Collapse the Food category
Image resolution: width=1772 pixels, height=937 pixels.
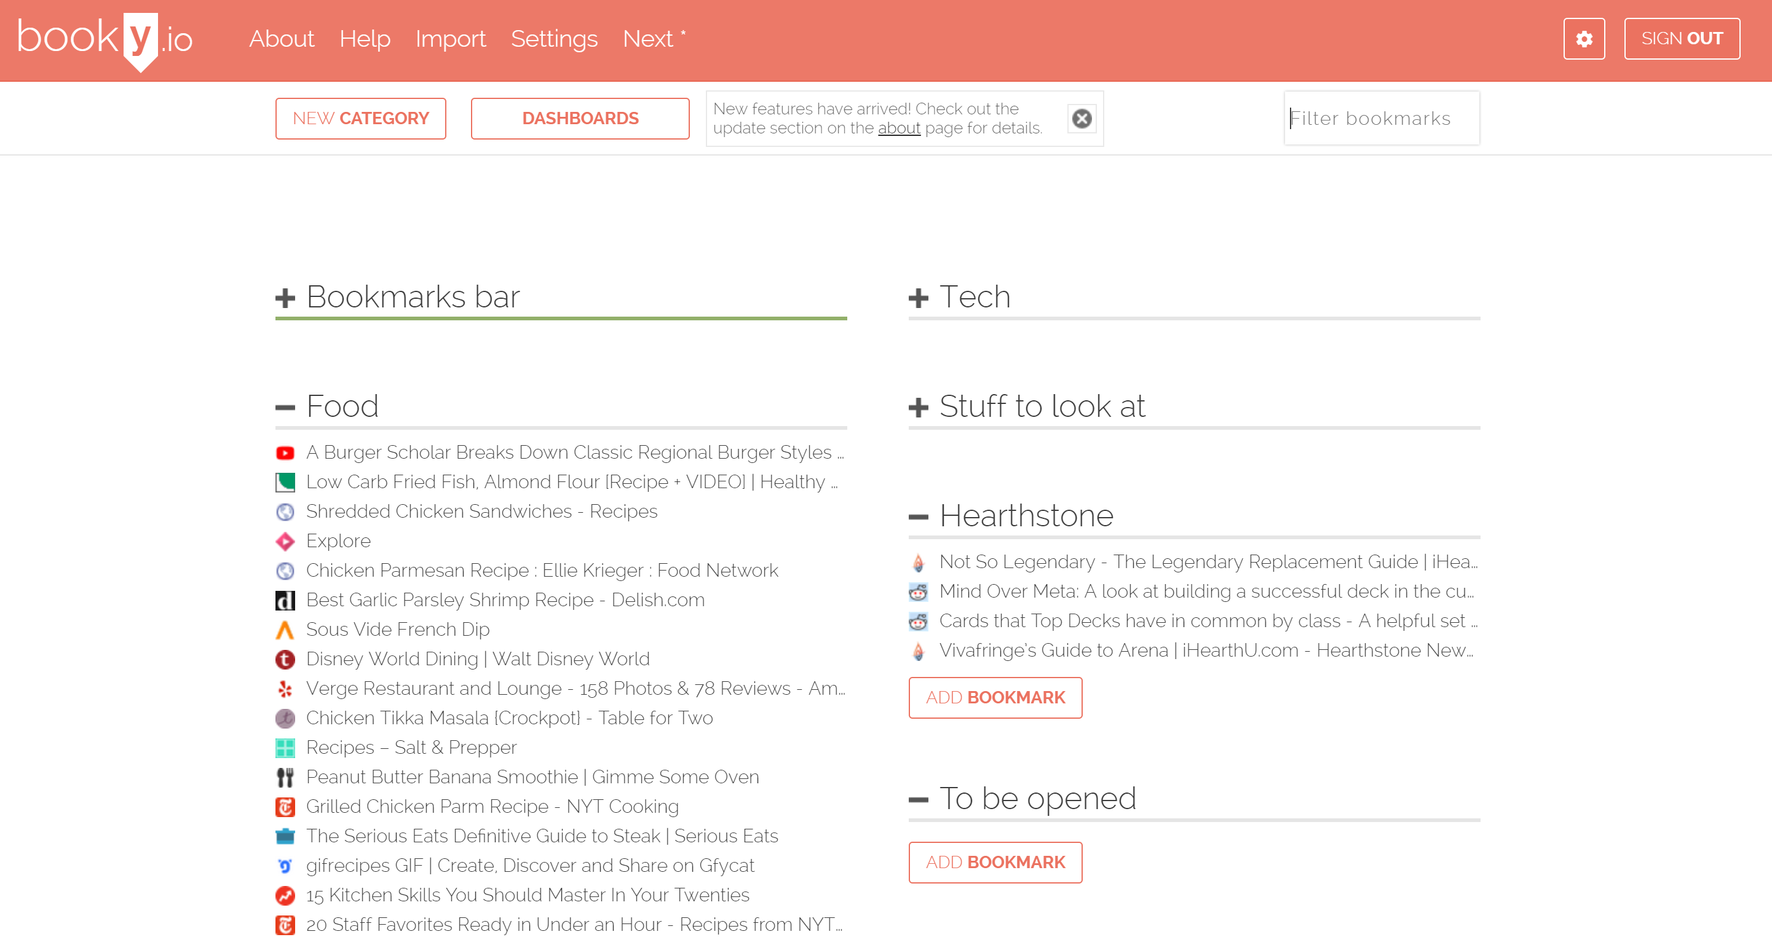[x=285, y=407]
